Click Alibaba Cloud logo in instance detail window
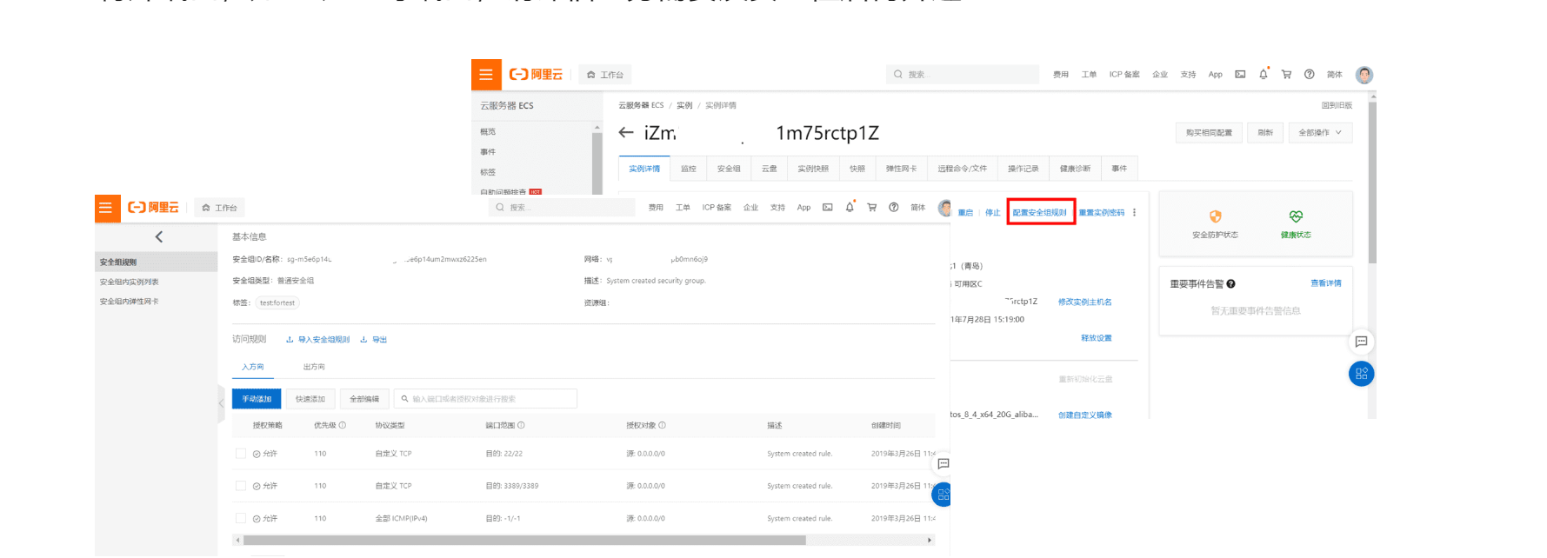 pos(536,75)
